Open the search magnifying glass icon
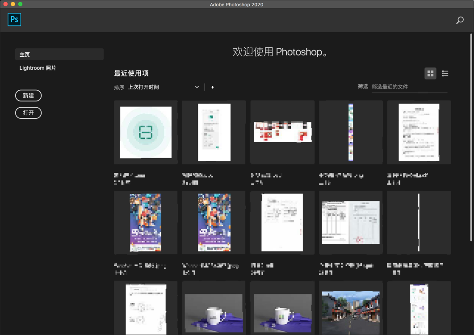474x335 pixels. 460,20
